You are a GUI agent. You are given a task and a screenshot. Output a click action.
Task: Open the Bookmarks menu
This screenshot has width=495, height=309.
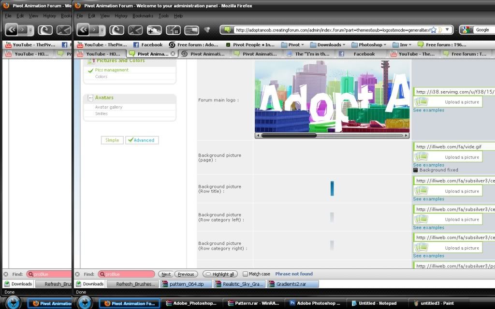tap(143, 16)
